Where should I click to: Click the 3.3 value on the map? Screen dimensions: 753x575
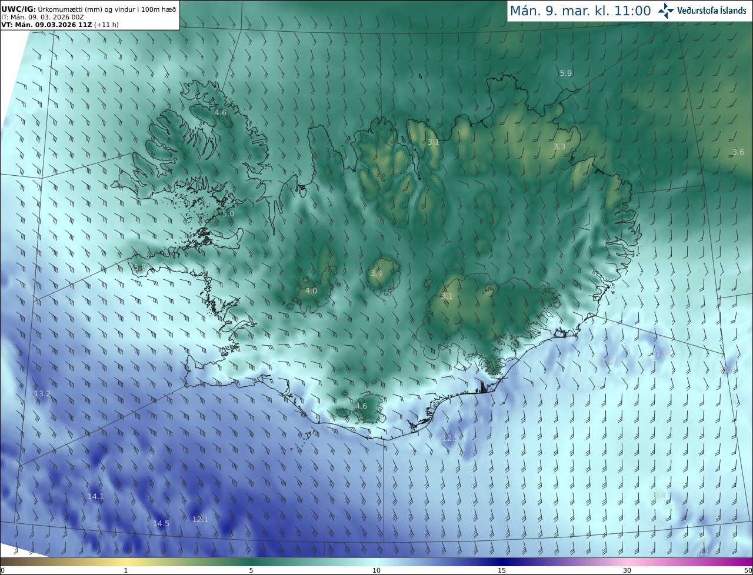[x=559, y=146]
